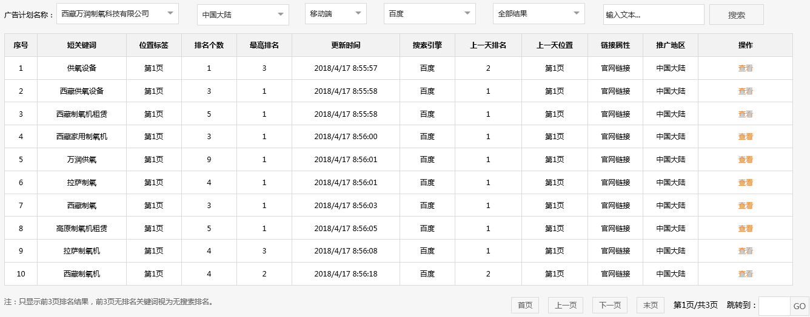Select the keyword cell 拉萨制氧机
Screen dimensions: 810x317
click(x=82, y=251)
